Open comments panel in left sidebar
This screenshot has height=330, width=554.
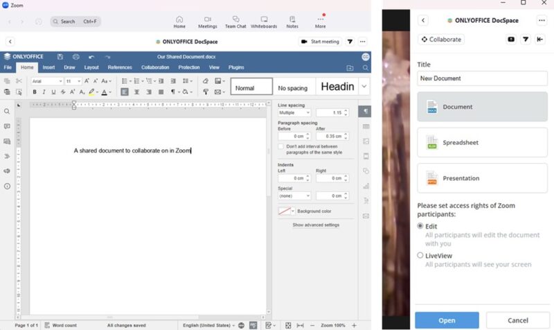coord(7,126)
